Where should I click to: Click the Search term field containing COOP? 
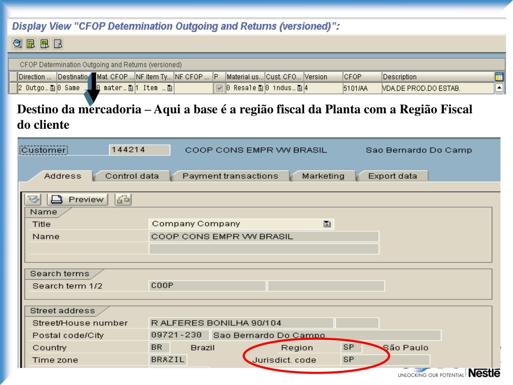(207, 286)
